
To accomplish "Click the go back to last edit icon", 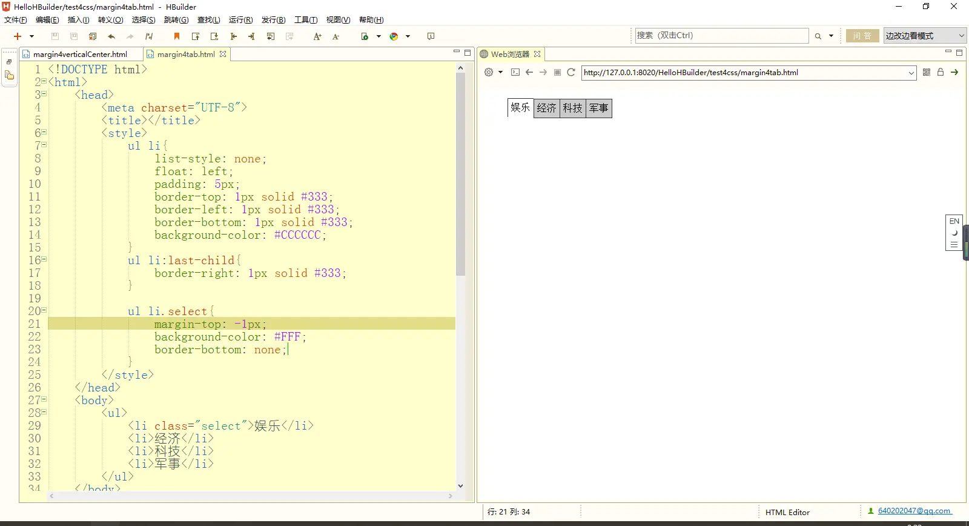I will point(271,36).
